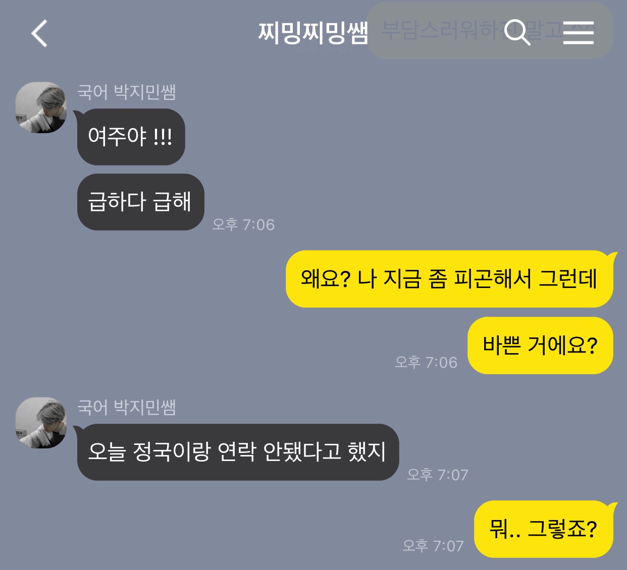Select the 여주야 !!! message bubble
The image size is (627, 570).
point(131,137)
